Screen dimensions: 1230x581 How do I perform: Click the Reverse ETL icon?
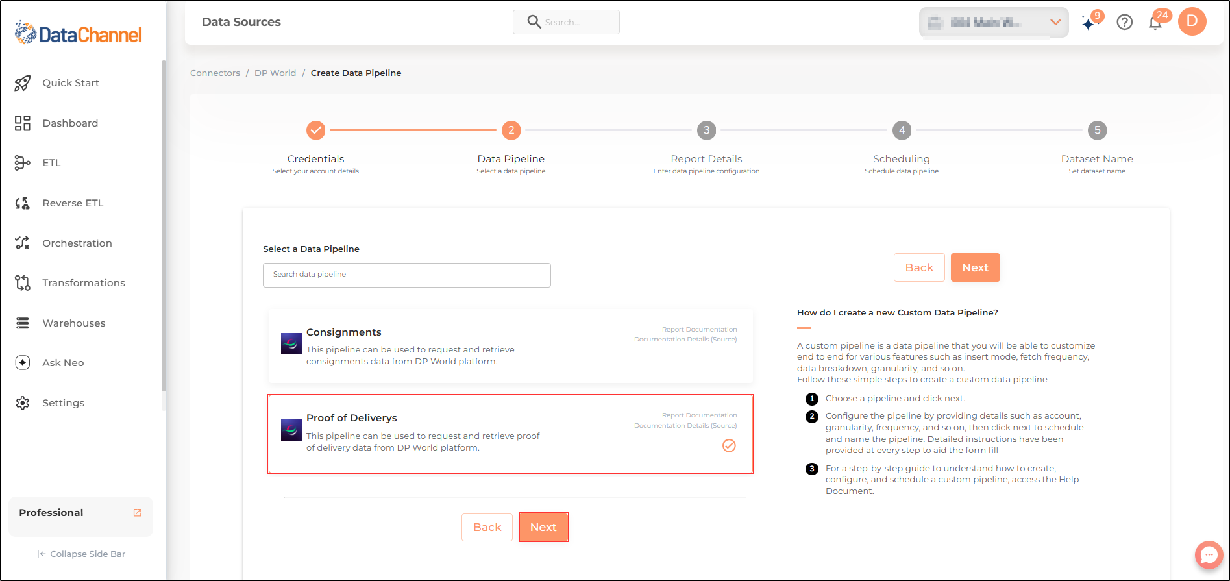[23, 203]
